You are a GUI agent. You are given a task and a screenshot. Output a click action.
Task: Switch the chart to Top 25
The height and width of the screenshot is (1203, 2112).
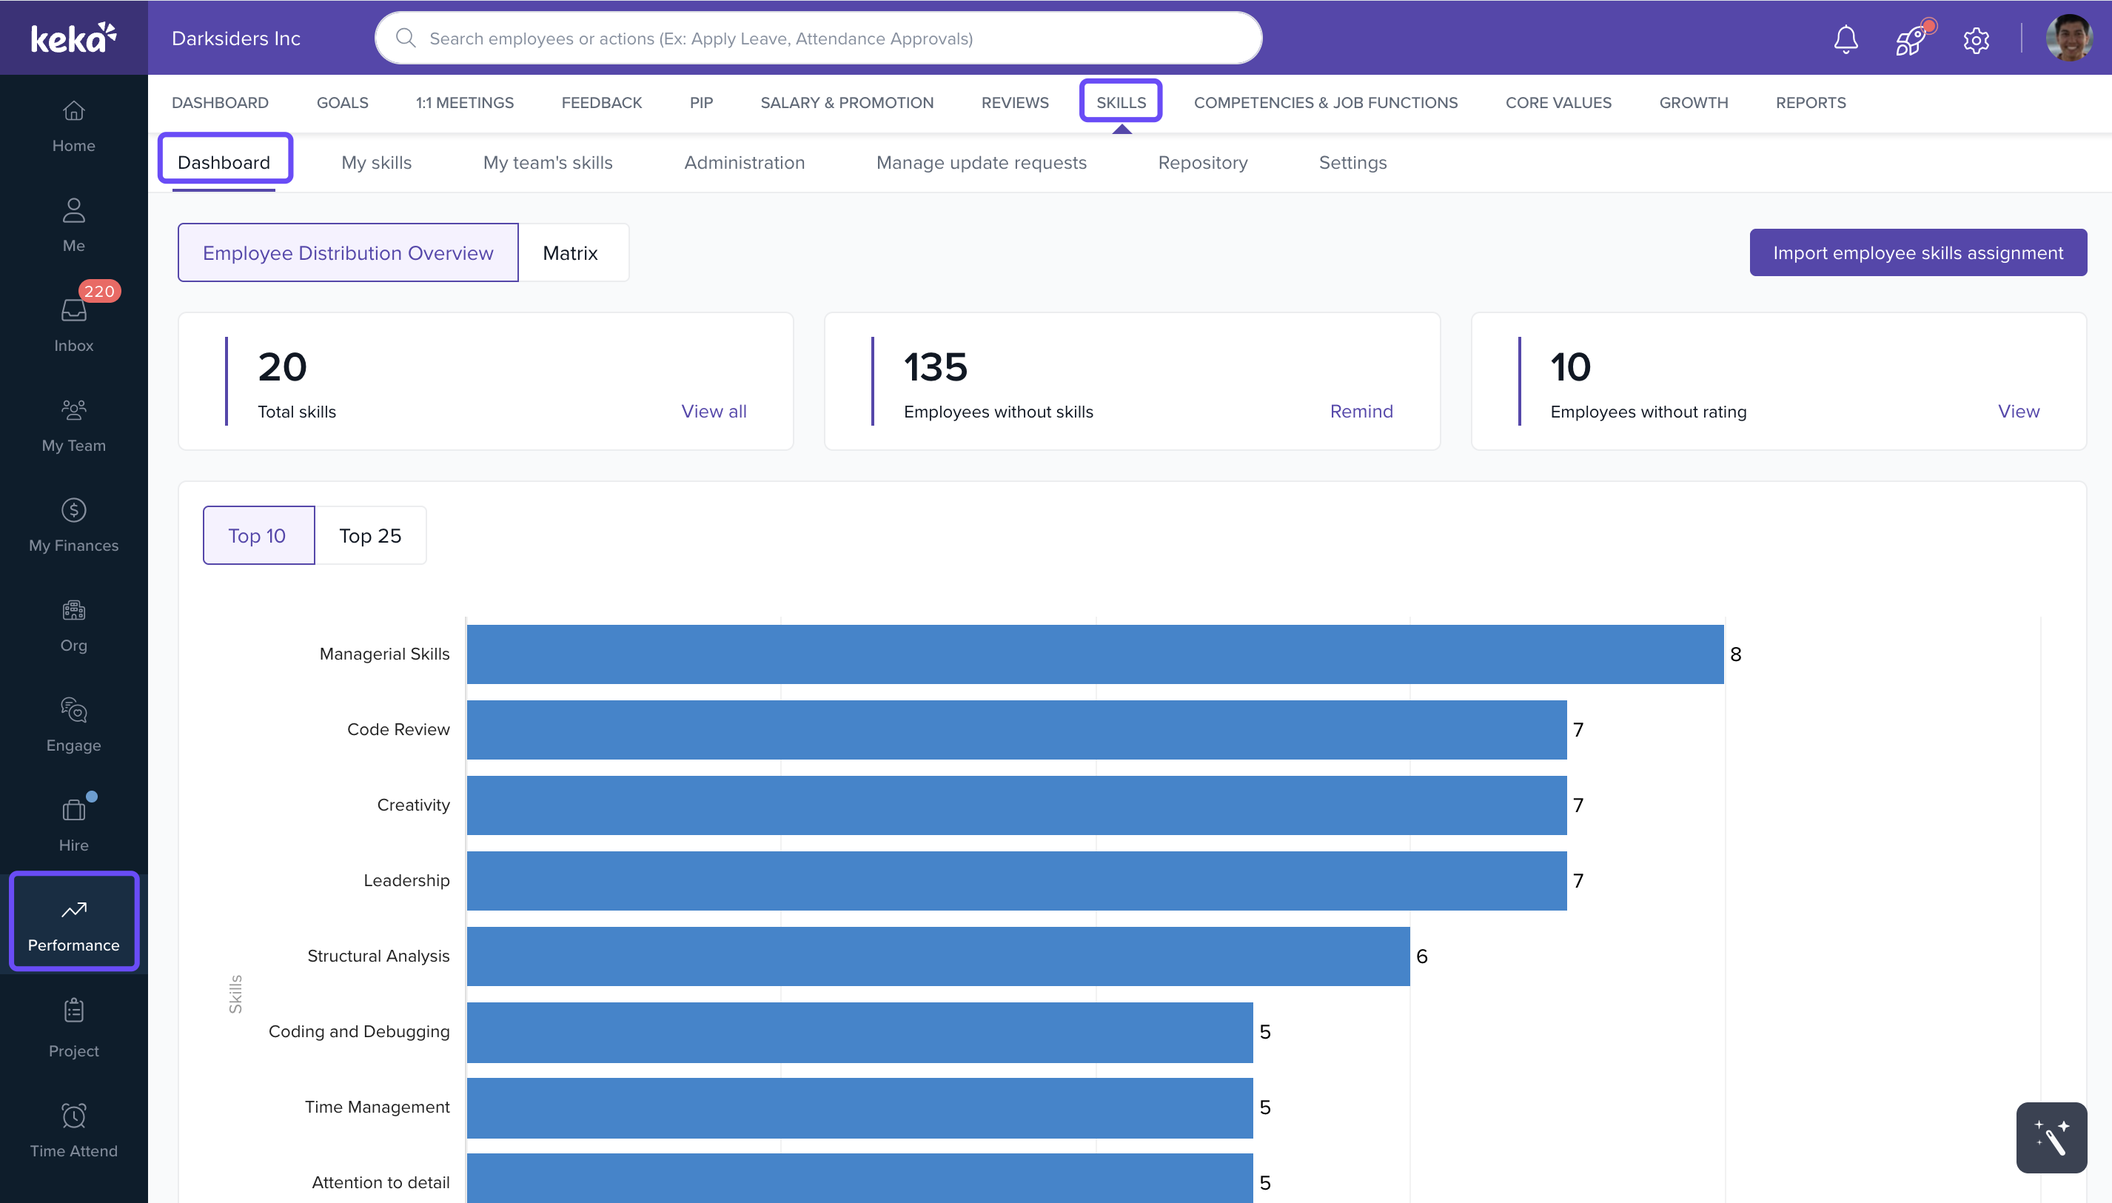tap(370, 535)
